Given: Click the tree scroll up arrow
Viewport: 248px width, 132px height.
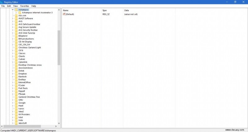Looking at the screenshot, I should pos(59,10).
